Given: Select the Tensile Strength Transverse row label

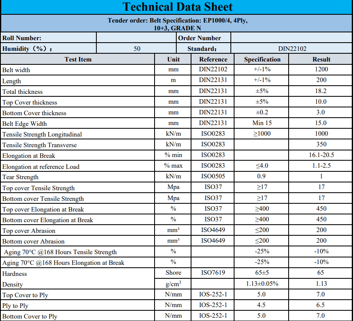Looking at the screenshot, I should [39, 145].
